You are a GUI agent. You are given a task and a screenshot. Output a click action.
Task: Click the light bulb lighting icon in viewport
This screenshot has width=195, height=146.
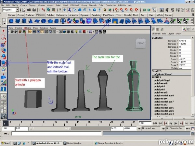[x=76, y=32]
